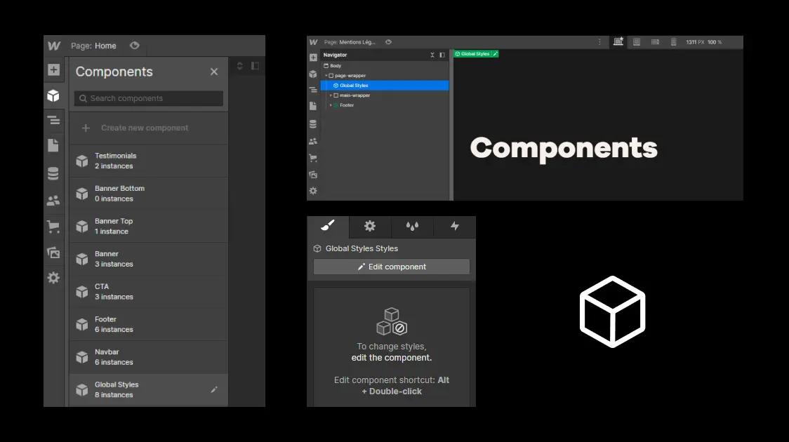Screen dimensions: 789x442
Task: Select Components cube icon in Home sidebar
Action: tap(53, 95)
